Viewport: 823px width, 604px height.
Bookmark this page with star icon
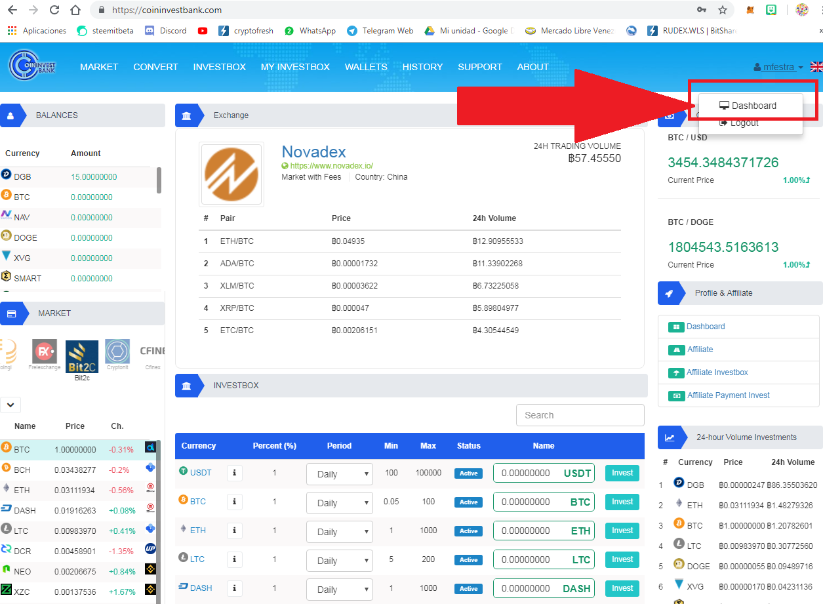pos(722,10)
